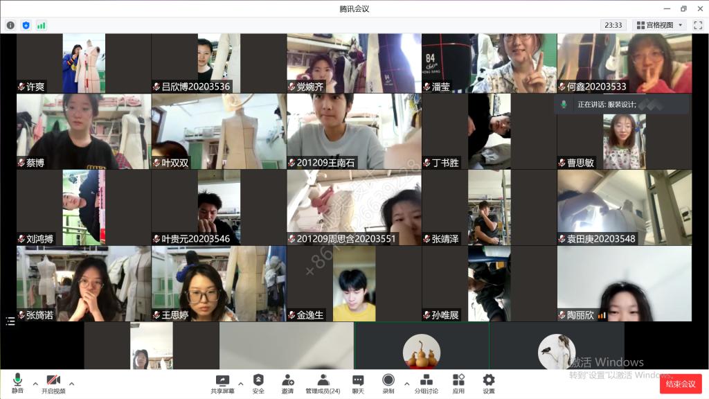This screenshot has width=709, height=399.
Task: Expand options arrow beside 共享屏幕
Action: pyautogui.click(x=240, y=382)
